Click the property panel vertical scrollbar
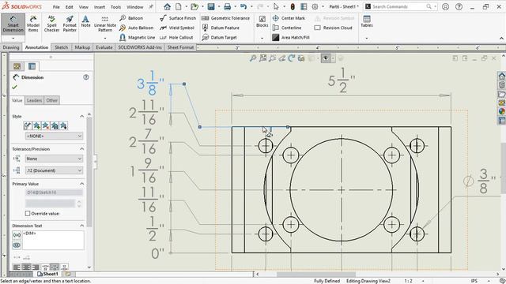The width and height of the screenshot is (506, 284). point(89,172)
